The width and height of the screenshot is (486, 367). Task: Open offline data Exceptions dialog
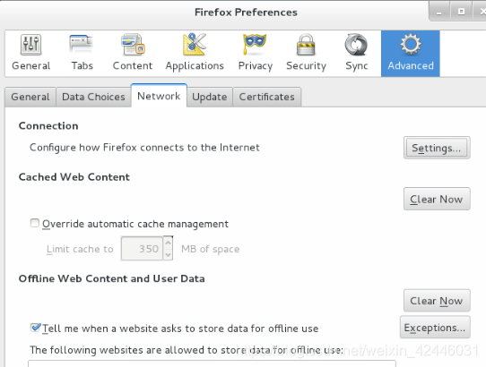coord(435,328)
